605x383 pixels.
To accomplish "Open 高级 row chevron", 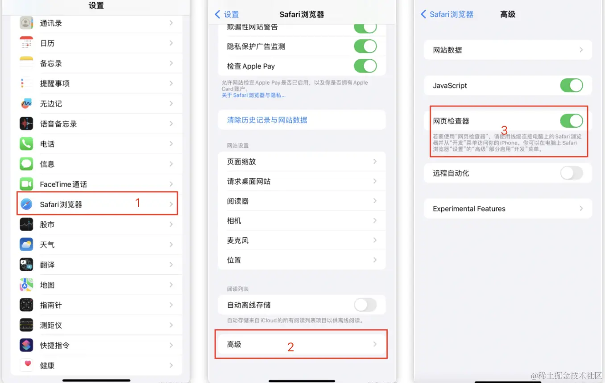I will [x=375, y=344].
